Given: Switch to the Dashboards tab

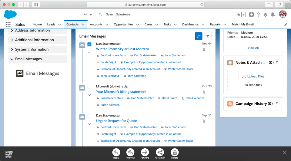Looking at the screenshot, I should coord(190,25).
